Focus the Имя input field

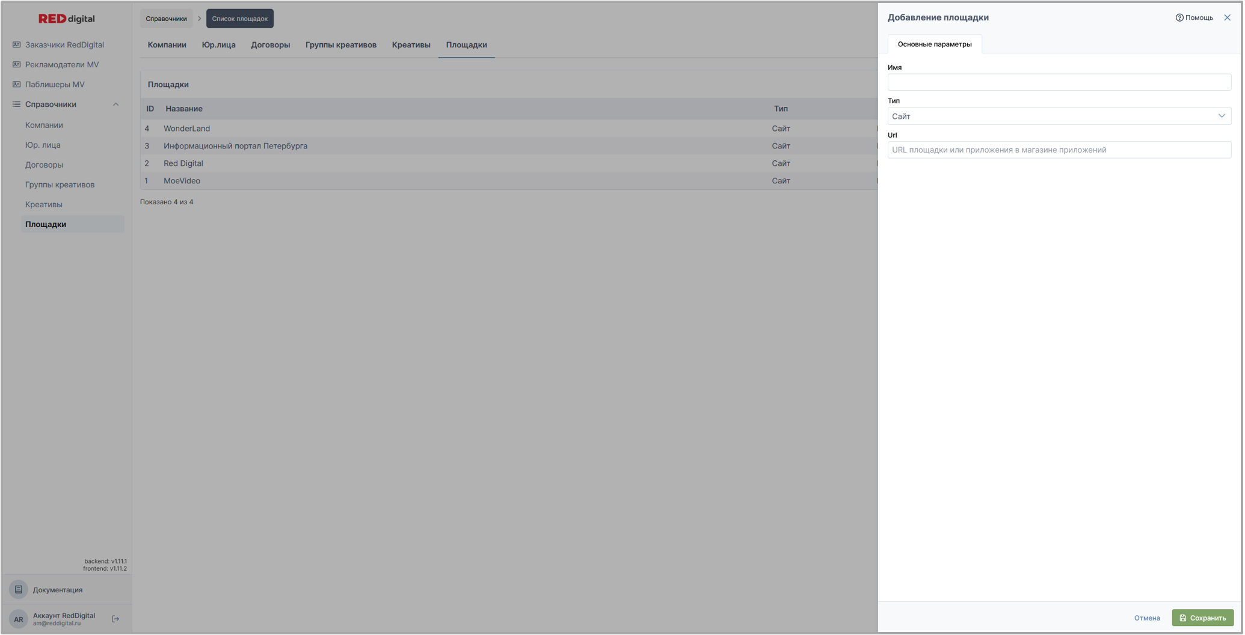tap(1059, 82)
